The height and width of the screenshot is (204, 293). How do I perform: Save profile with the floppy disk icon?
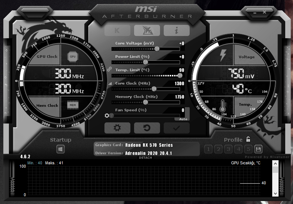pyautogui.click(x=259, y=149)
